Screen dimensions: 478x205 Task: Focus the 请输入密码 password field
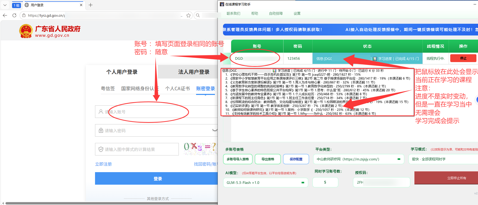[x=157, y=130]
